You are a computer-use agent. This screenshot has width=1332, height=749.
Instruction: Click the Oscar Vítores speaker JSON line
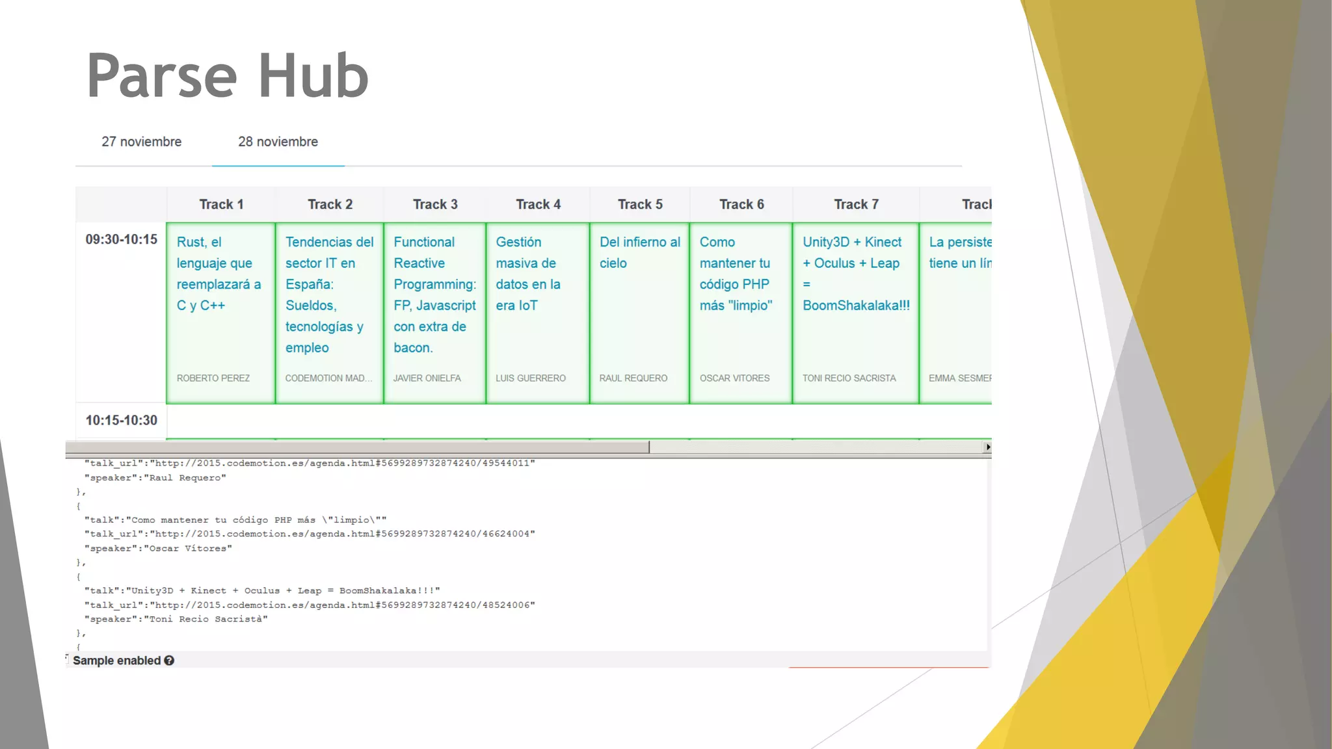pos(158,548)
